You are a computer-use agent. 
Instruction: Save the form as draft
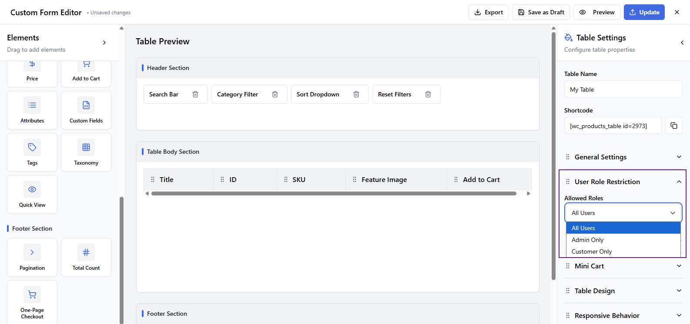point(541,12)
